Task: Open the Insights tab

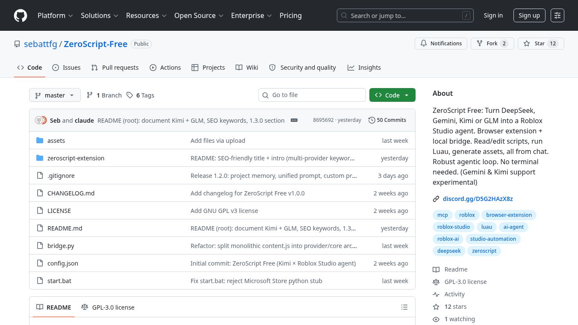Action: (364, 68)
